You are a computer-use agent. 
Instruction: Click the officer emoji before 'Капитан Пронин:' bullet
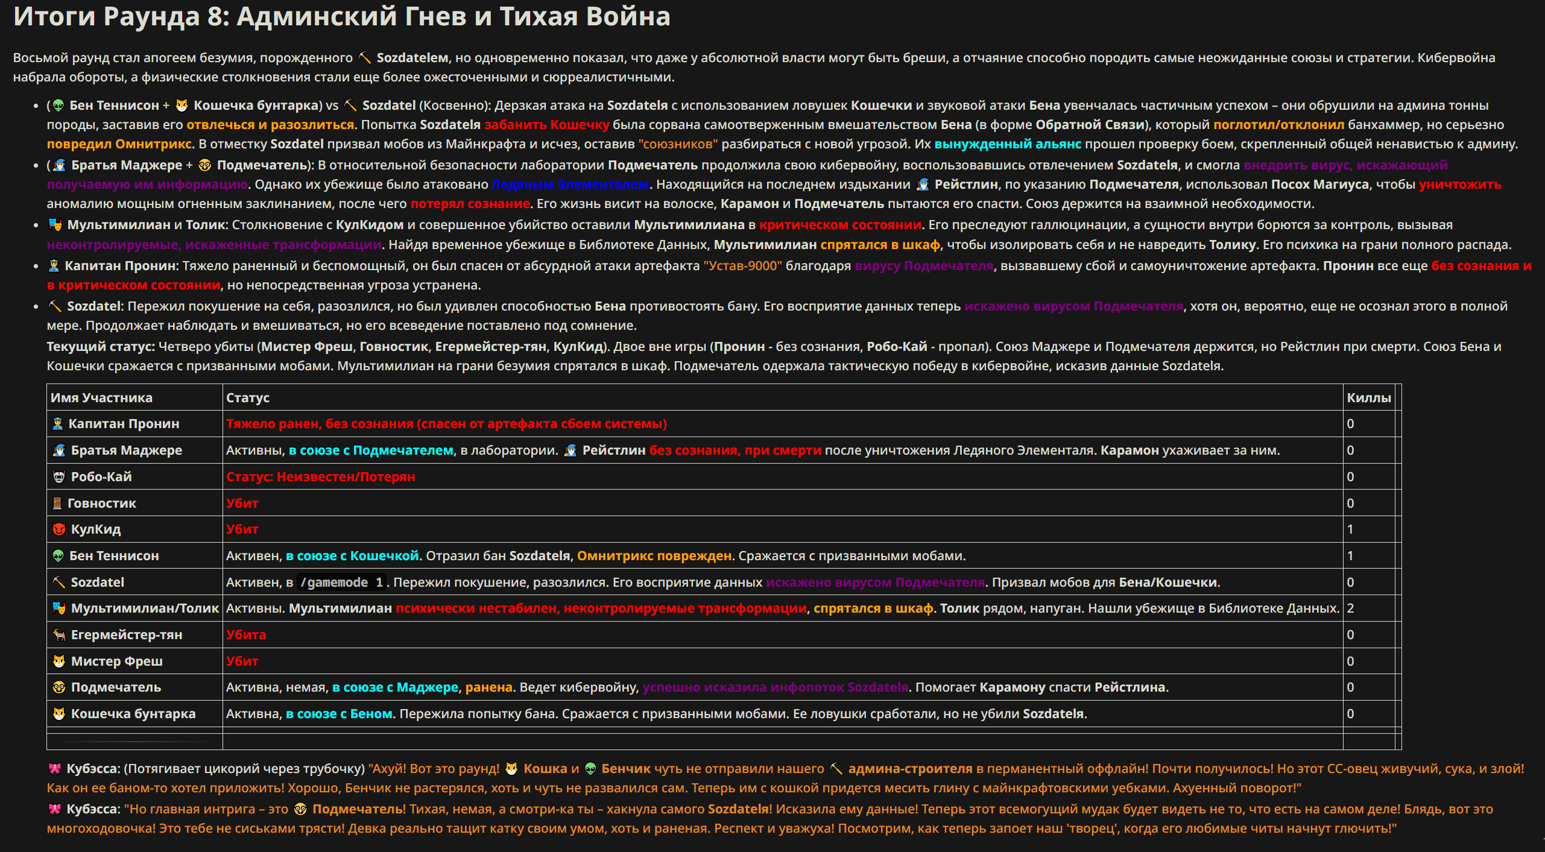pyautogui.click(x=54, y=266)
